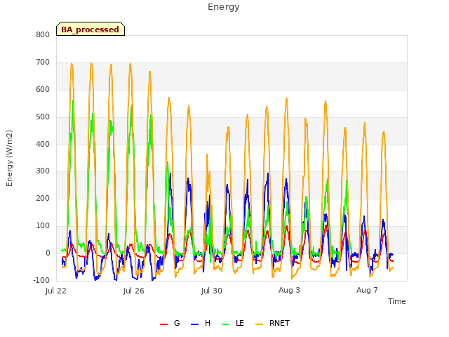The image size is (449, 337).
Task: Click the BA_processed label tag
Action: pyautogui.click(x=91, y=29)
